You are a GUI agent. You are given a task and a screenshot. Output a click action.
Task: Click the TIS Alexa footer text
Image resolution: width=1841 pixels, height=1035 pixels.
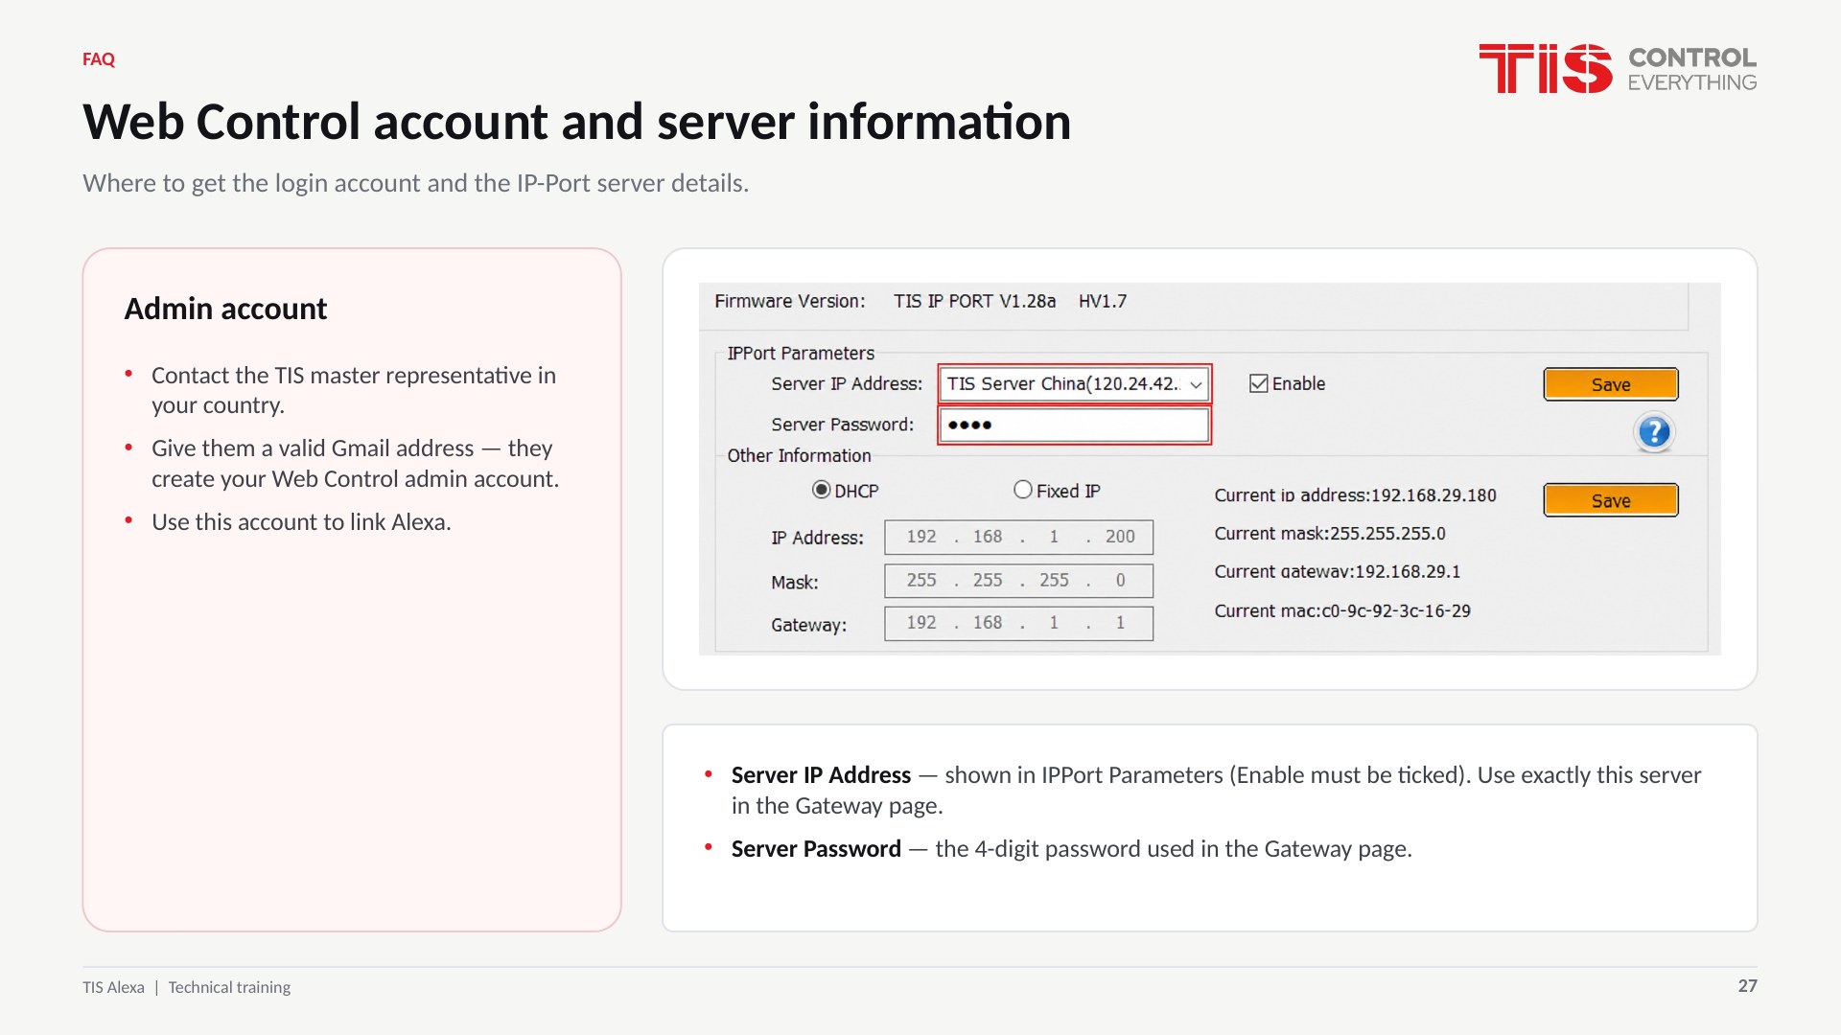[x=113, y=987]
